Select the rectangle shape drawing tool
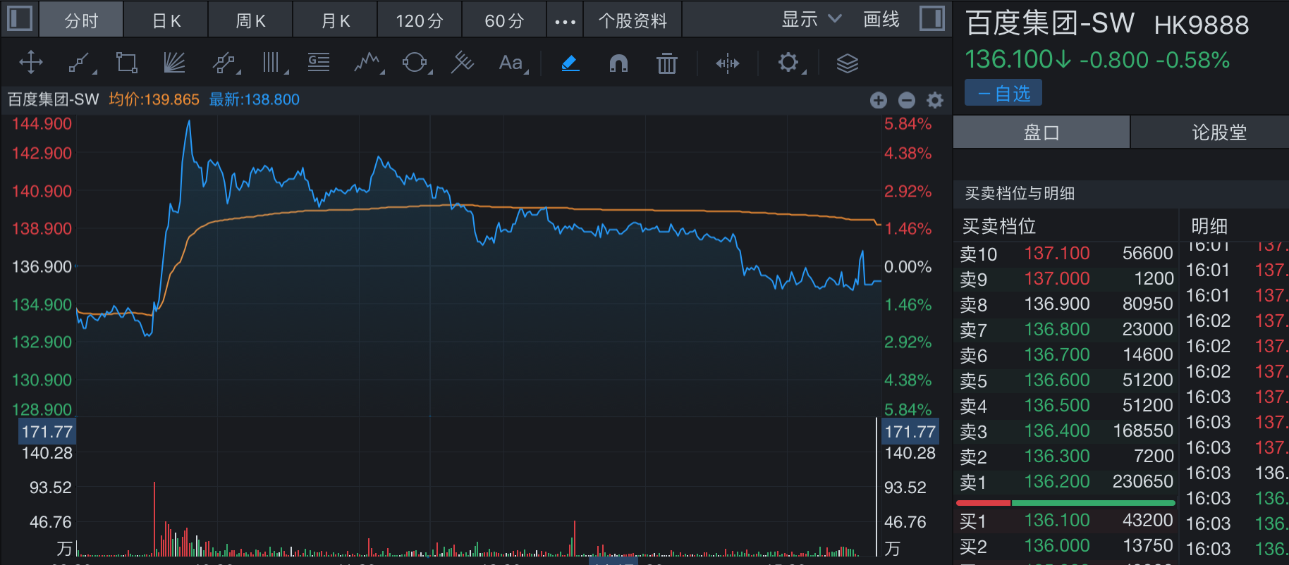This screenshot has height=565, width=1289. (x=127, y=63)
